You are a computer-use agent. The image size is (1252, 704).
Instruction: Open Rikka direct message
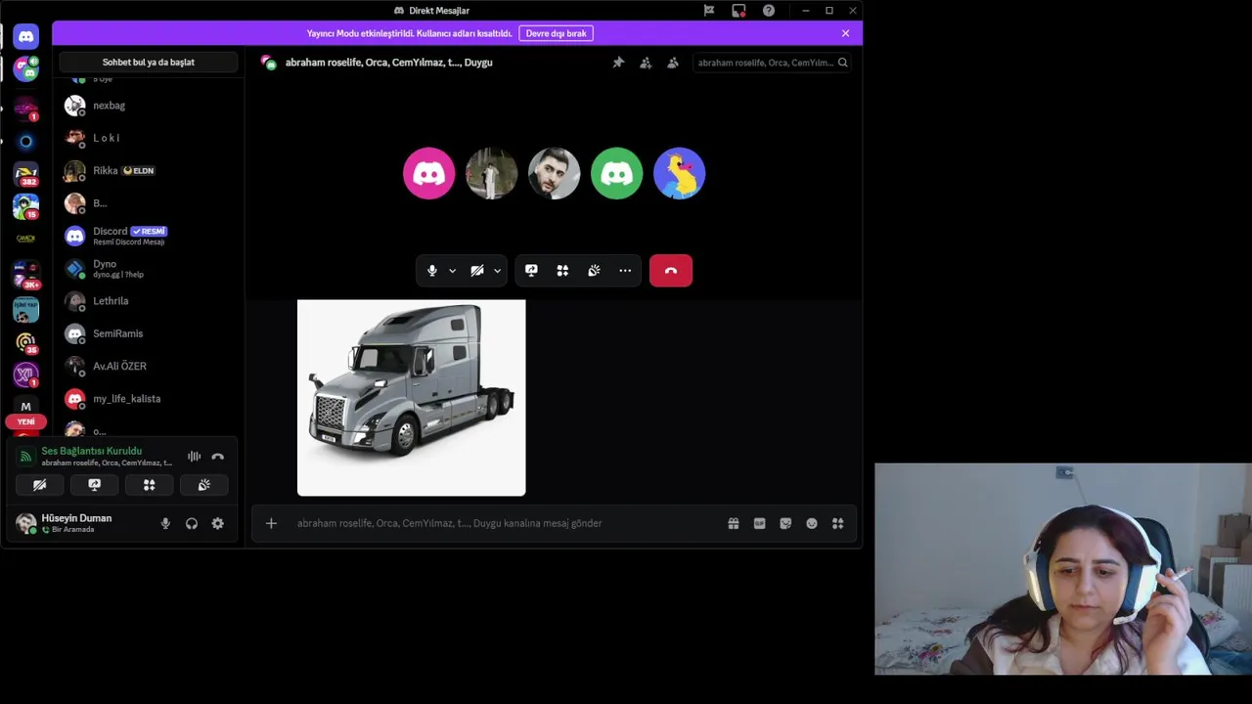pyautogui.click(x=149, y=170)
